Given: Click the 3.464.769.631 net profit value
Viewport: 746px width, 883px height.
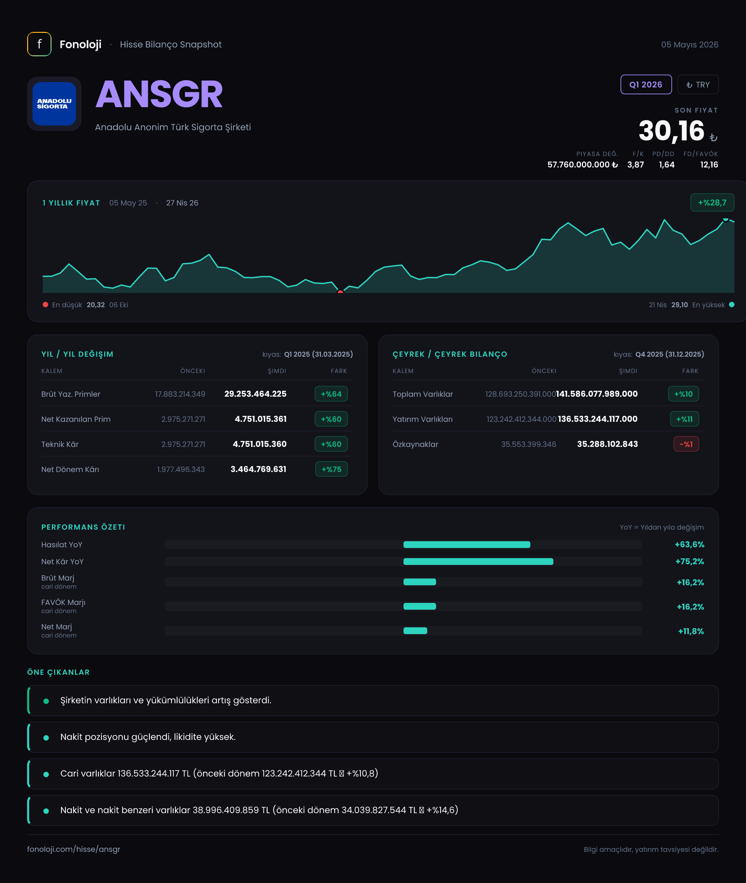Looking at the screenshot, I should [258, 469].
